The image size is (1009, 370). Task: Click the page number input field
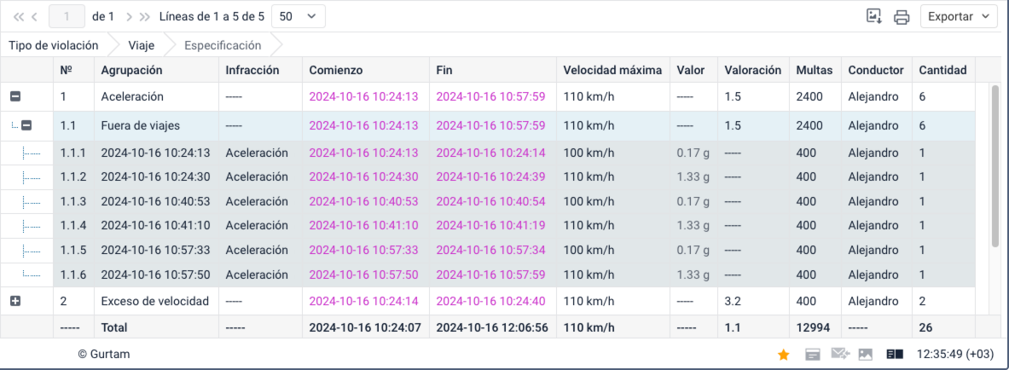click(x=67, y=16)
